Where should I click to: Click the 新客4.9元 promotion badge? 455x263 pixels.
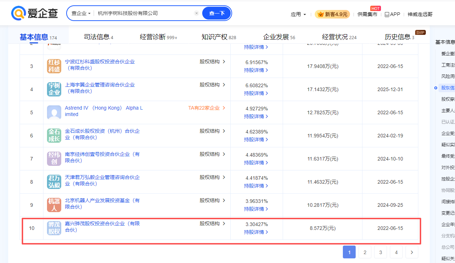[332, 14]
